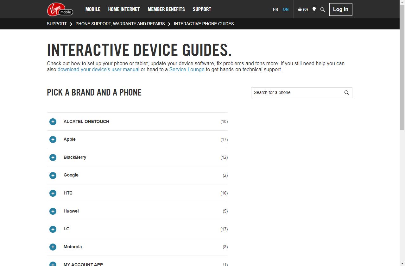Click the Log in button
Viewport: 405px width, 266px height.
click(340, 9)
